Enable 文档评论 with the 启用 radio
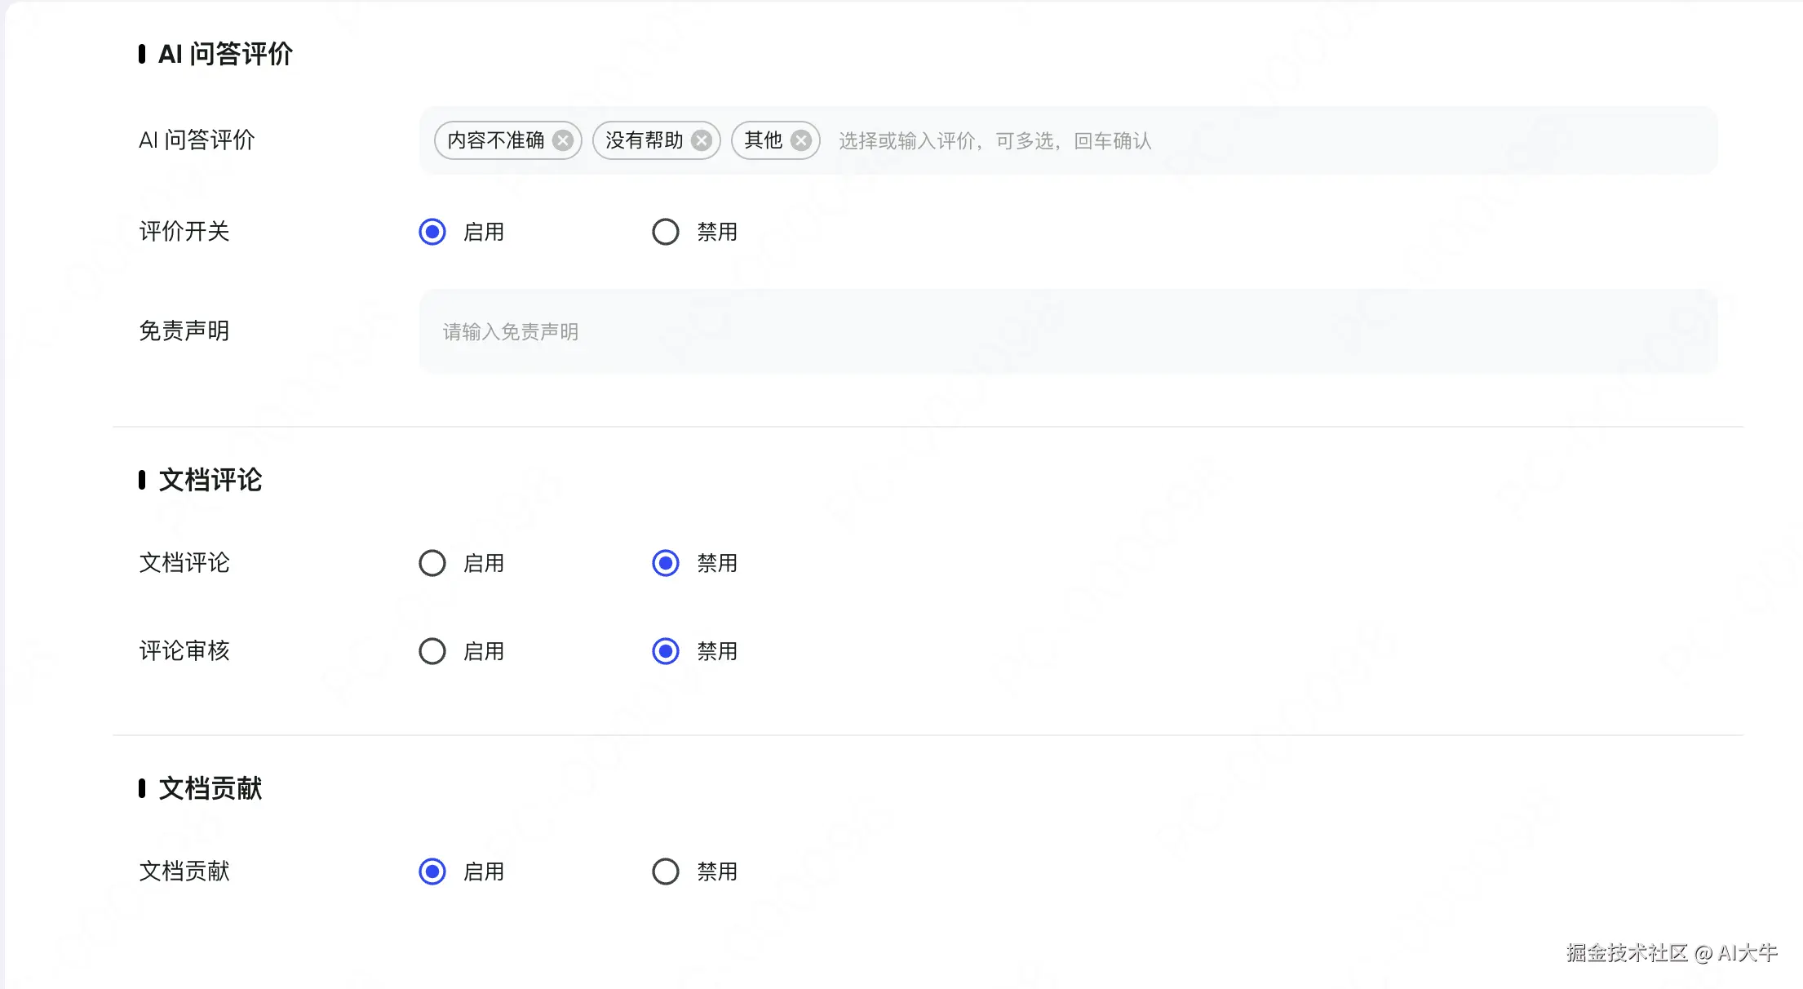1803x989 pixels. coord(432,563)
